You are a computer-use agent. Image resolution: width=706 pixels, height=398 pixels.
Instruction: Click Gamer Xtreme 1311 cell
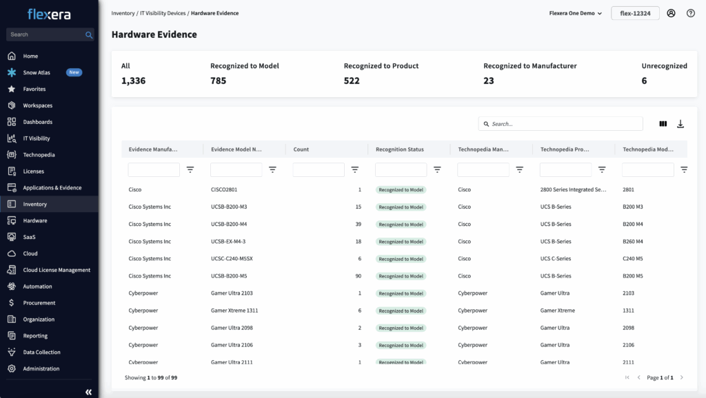(234, 311)
